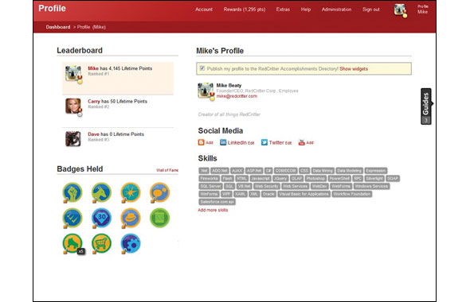Go to Dashboard in breadcrumb
This screenshot has width=470, height=302.
point(58,27)
